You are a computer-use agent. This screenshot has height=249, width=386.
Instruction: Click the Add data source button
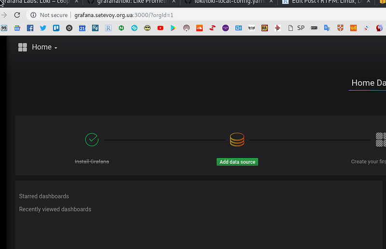237,162
